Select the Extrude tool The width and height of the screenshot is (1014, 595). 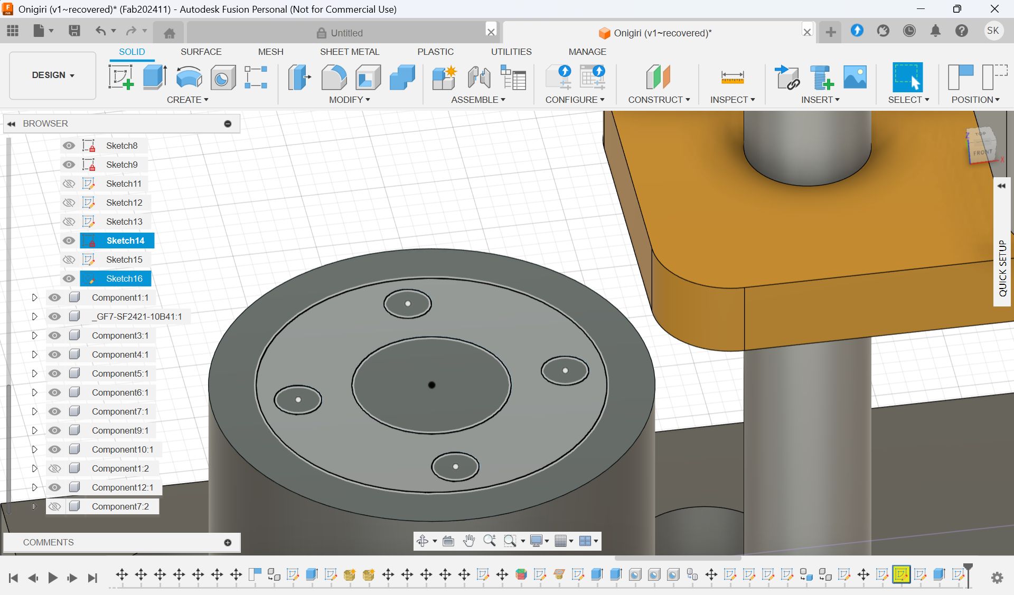(155, 77)
